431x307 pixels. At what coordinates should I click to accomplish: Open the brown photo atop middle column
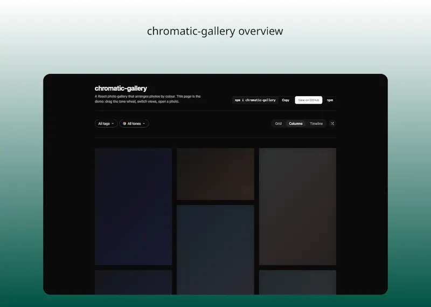[215, 174]
